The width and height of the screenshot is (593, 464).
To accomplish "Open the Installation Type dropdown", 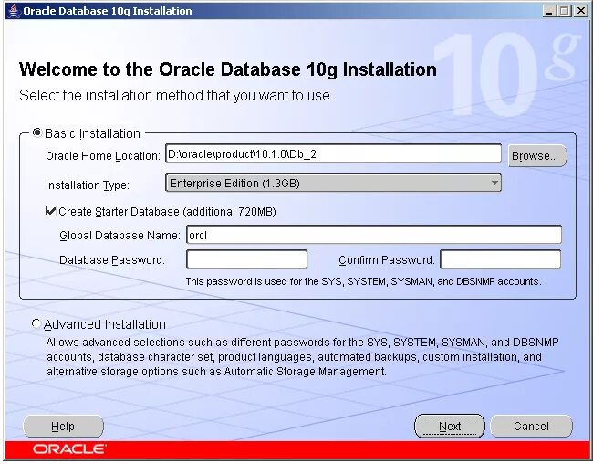I will (334, 183).
